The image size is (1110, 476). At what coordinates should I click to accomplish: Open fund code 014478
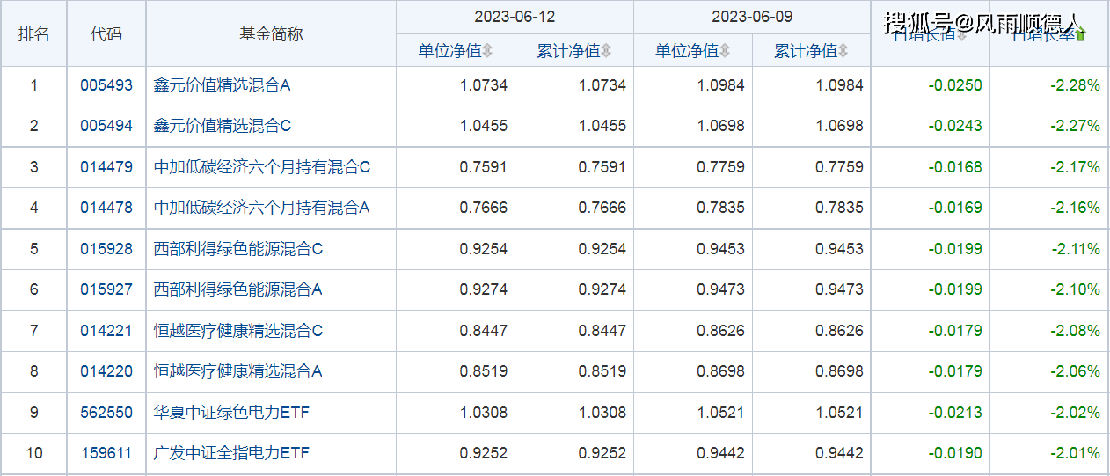(106, 208)
